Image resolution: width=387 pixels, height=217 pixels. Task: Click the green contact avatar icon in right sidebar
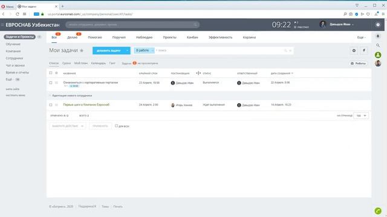tap(378, 55)
